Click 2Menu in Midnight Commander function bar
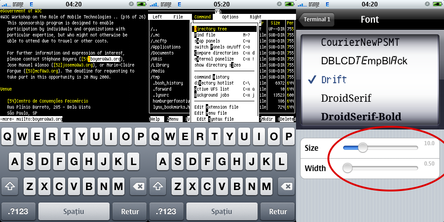Screen dimensions: 444x222 (173, 119)
